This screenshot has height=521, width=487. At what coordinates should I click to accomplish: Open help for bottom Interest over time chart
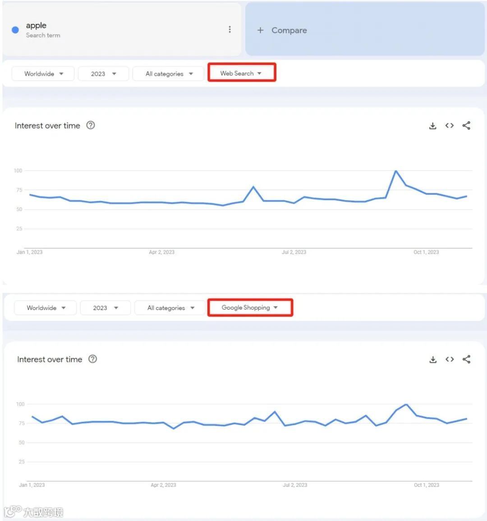click(x=92, y=359)
